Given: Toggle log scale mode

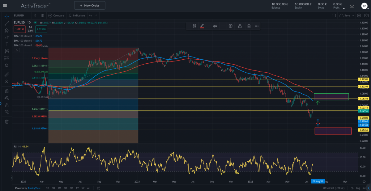Looking at the screenshot, I should pos(358,188).
